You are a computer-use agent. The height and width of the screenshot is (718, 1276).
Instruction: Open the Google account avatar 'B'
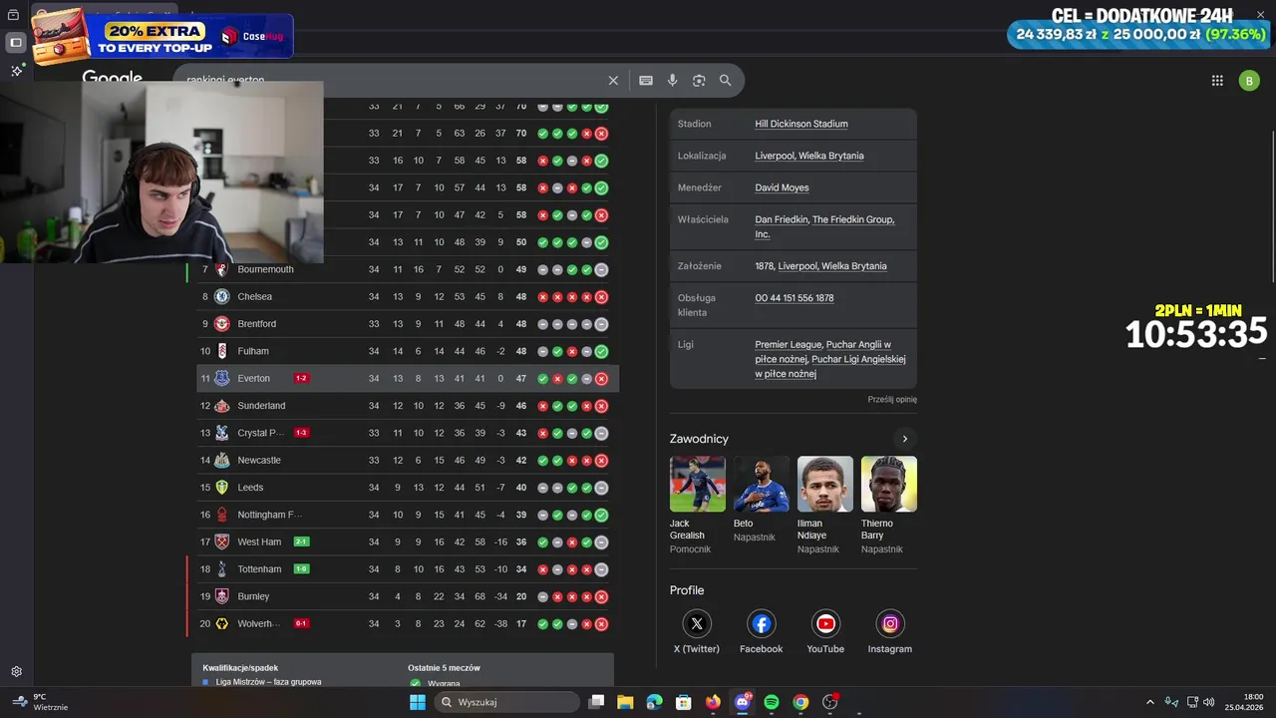click(x=1249, y=81)
